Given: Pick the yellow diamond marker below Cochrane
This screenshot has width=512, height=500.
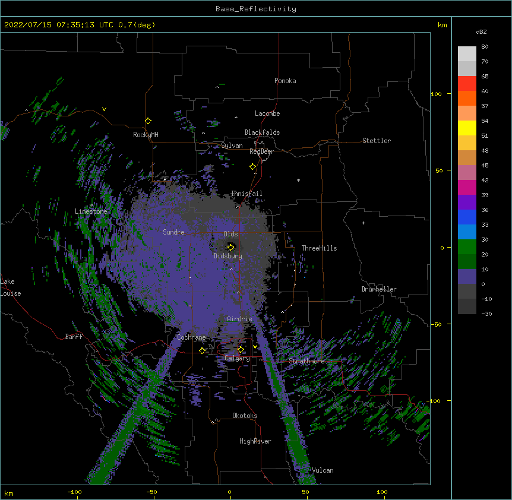Looking at the screenshot, I should point(202,350).
